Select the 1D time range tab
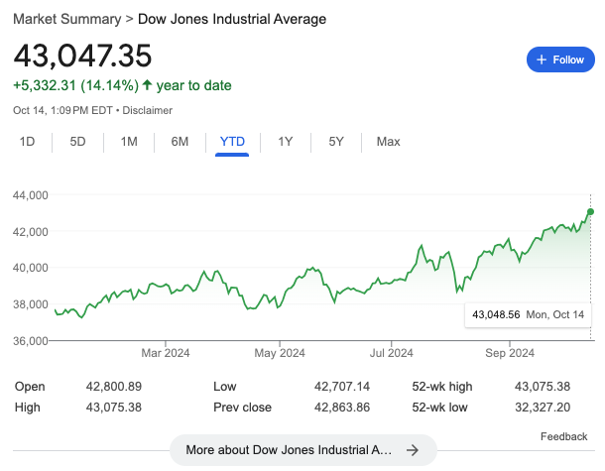Screen dimensions: 605x471 tap(28, 142)
